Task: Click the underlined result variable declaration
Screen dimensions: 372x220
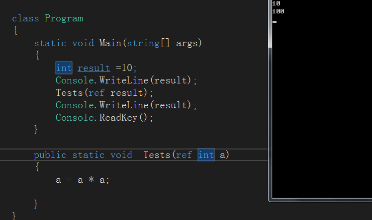Action: click(x=93, y=68)
